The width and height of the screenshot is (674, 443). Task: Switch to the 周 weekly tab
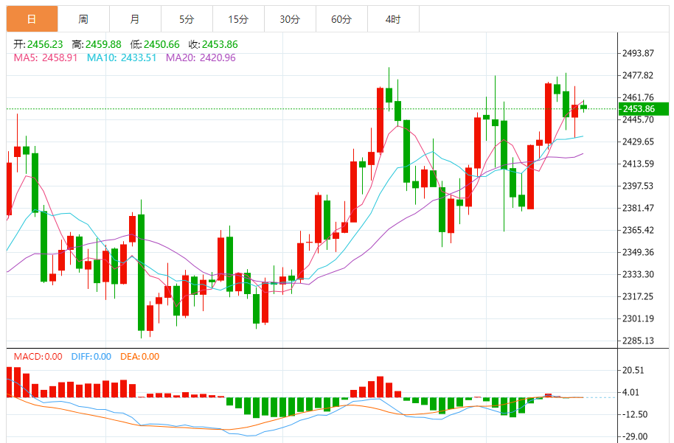click(83, 19)
